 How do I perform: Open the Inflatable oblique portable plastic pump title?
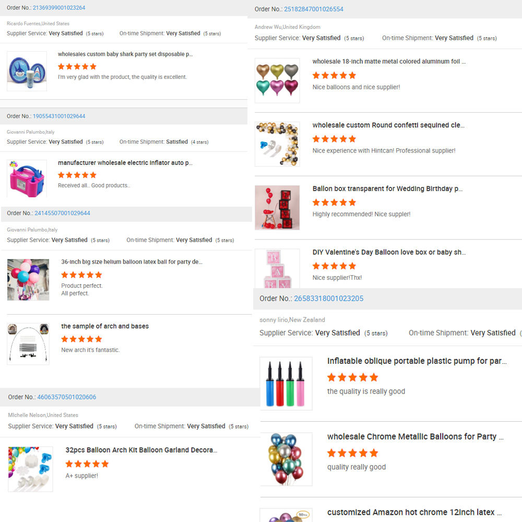click(x=417, y=361)
